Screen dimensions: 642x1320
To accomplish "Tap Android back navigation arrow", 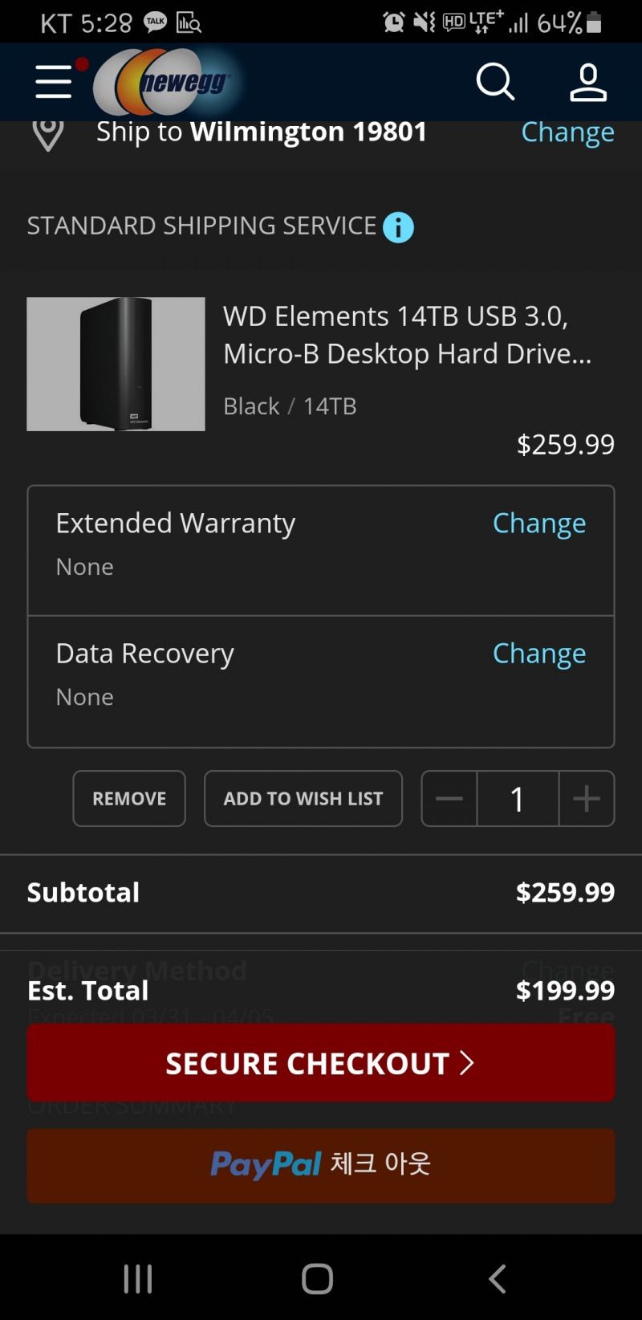I will pos(498,1278).
